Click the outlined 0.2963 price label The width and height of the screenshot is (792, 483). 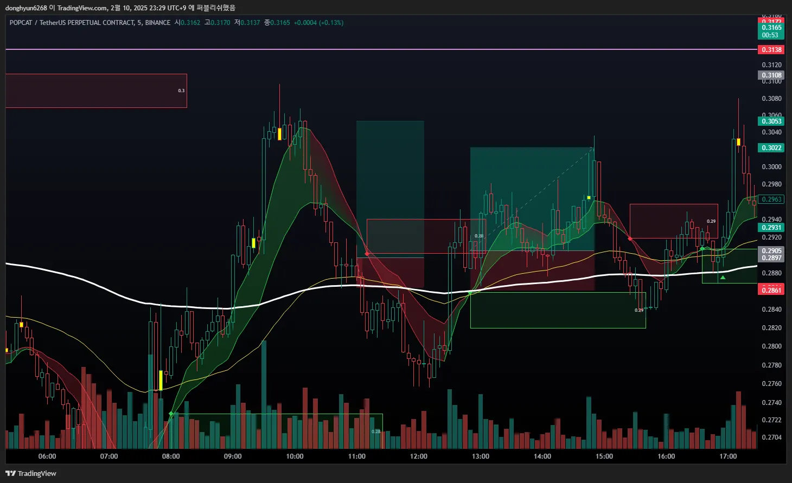click(x=771, y=199)
